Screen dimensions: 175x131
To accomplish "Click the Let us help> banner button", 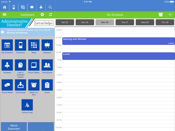I will point(44,23).
